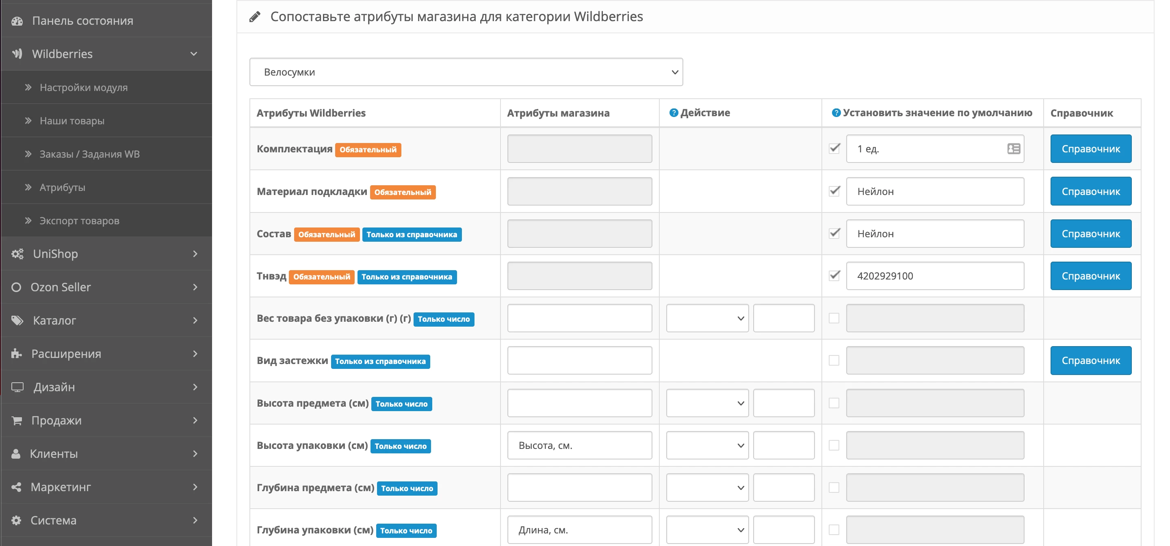1170x546 pixels.
Task: Click store attribute field for Вид застежки
Action: click(x=580, y=360)
